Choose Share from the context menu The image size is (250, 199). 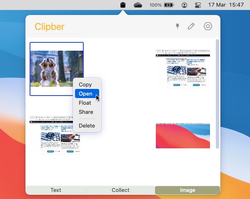87,112
